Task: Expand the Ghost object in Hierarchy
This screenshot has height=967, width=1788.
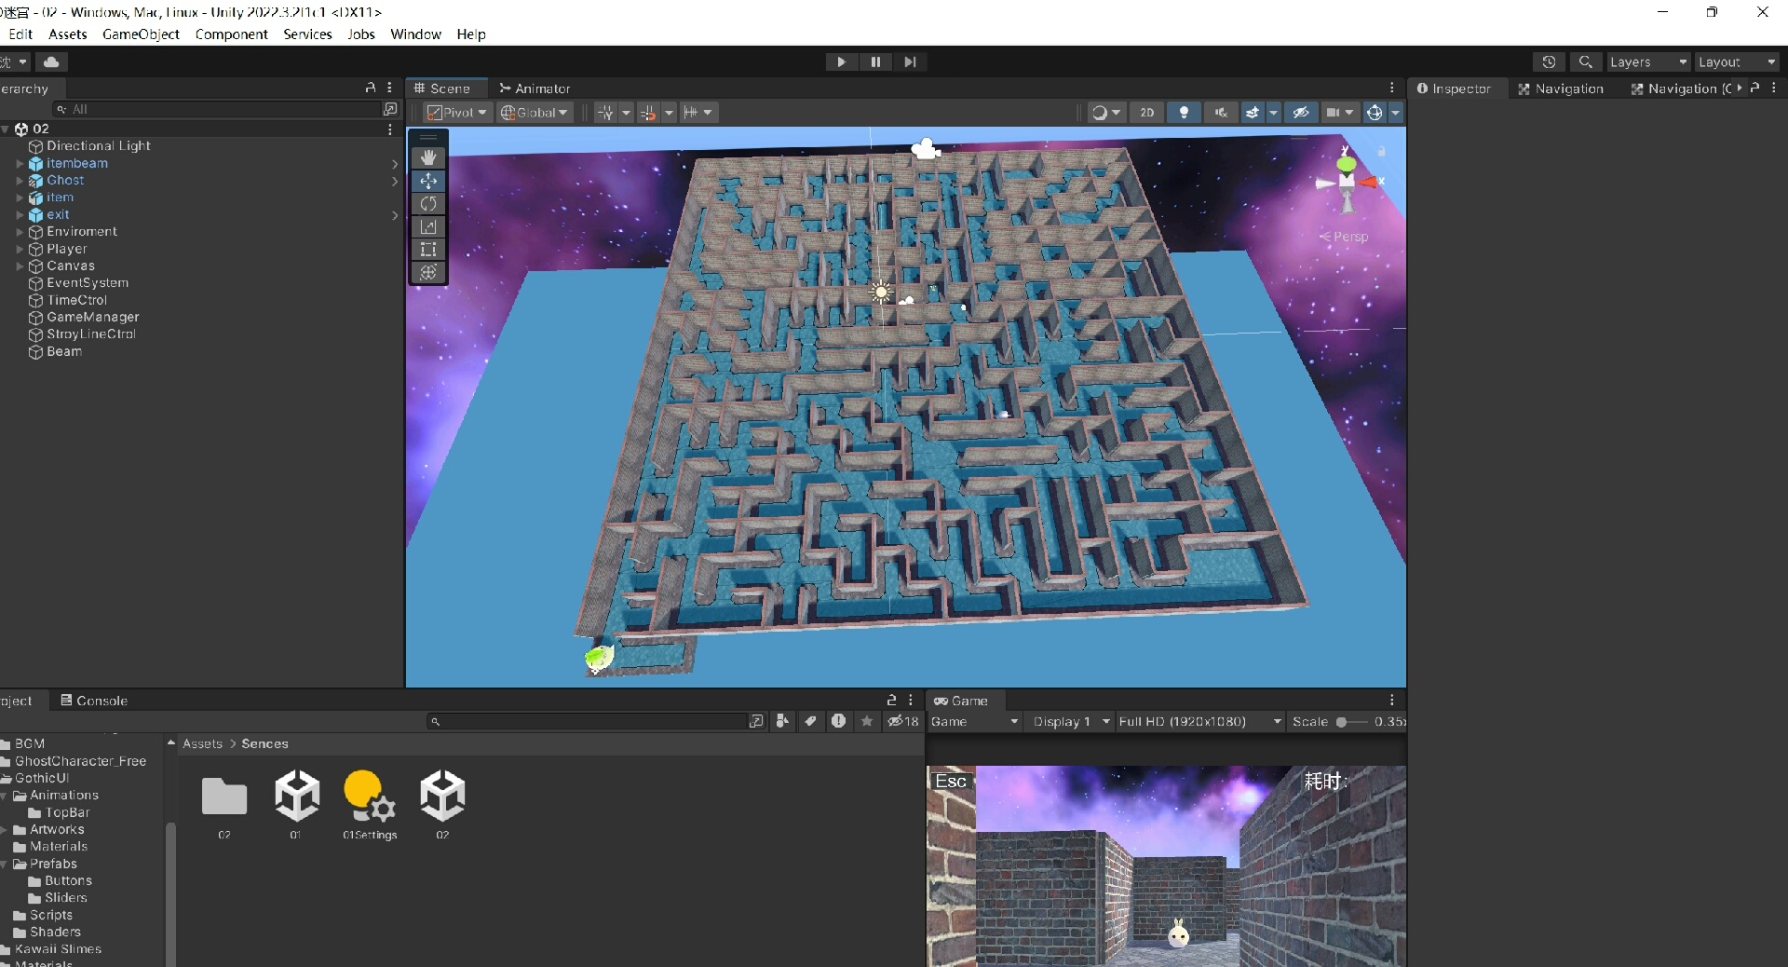Action: (20, 181)
